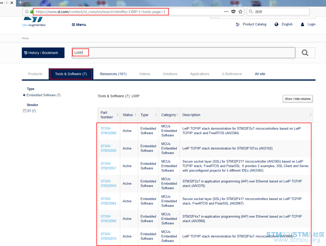
Task: Click Active status of STSW-STM32060 row
Action: pos(127,131)
